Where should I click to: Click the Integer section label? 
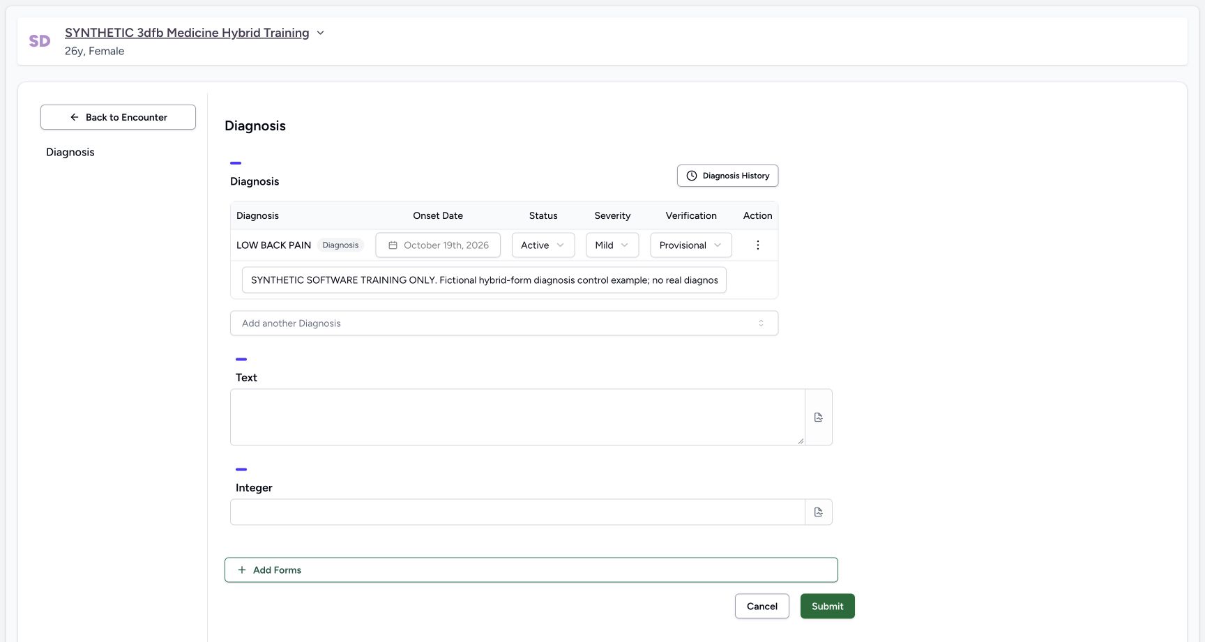(x=254, y=488)
